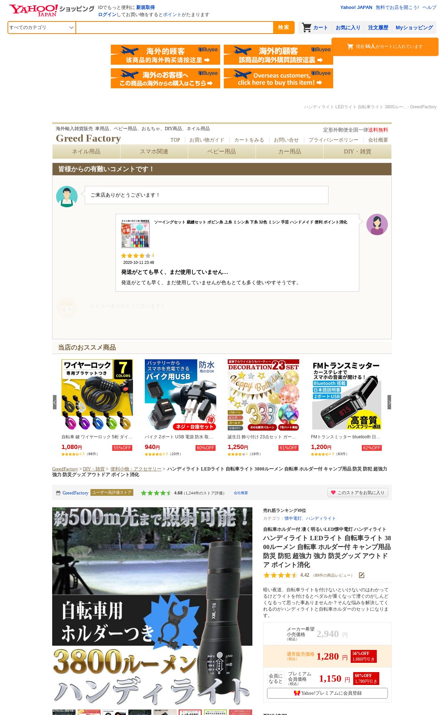Click store icon beside GreedFactory name
The image size is (444, 715).
click(x=58, y=493)
